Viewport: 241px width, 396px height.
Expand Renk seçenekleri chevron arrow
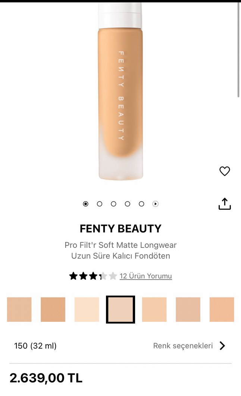click(222, 346)
